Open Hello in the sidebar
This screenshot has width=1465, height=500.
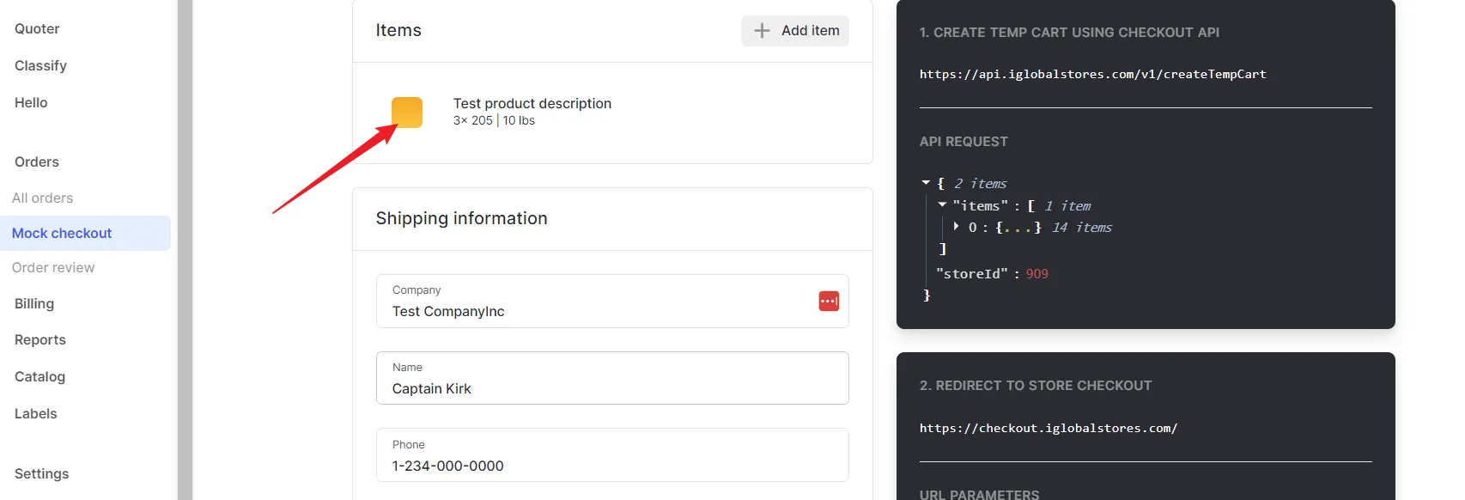pyautogui.click(x=31, y=102)
